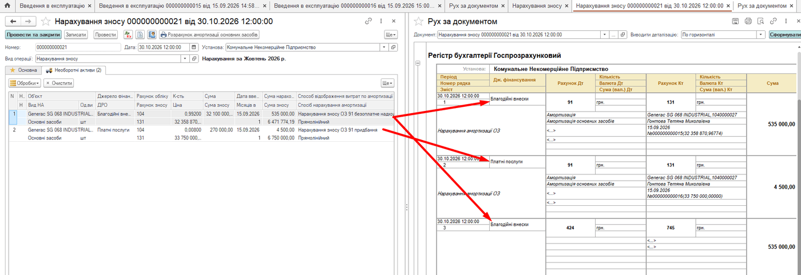Click the Провести button
This screenshot has width=801, height=275.
tap(105, 34)
